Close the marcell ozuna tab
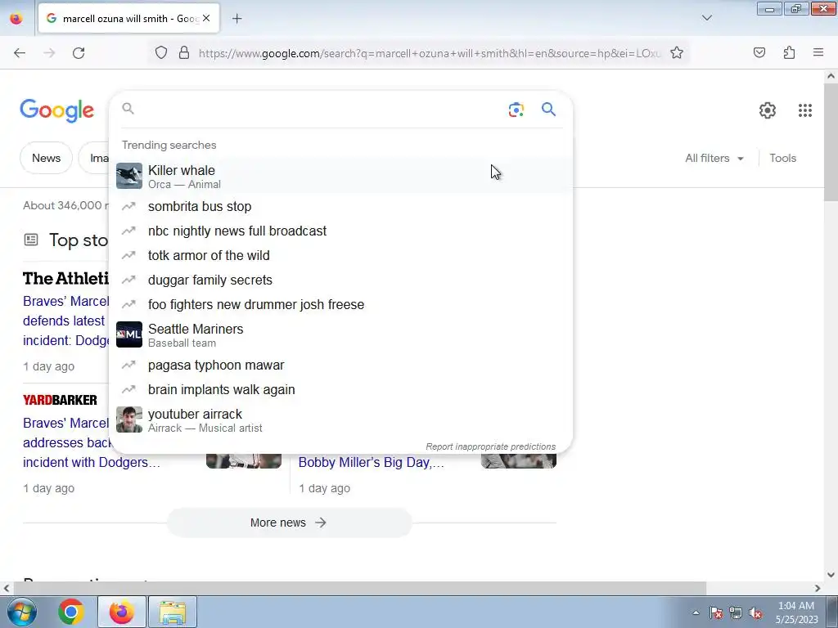Viewport: 838px width, 628px height. tap(206, 19)
